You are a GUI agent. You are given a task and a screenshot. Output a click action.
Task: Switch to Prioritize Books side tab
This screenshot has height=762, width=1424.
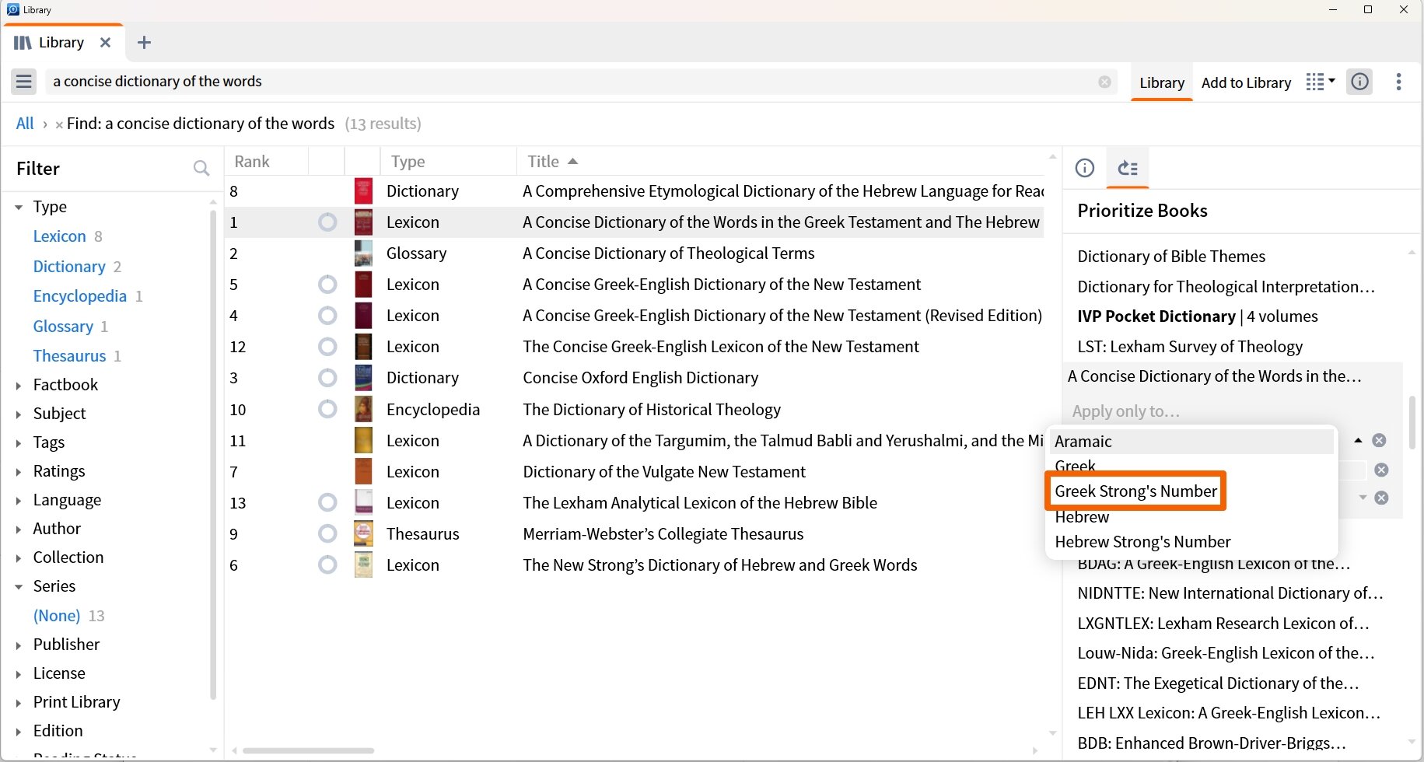(x=1128, y=168)
